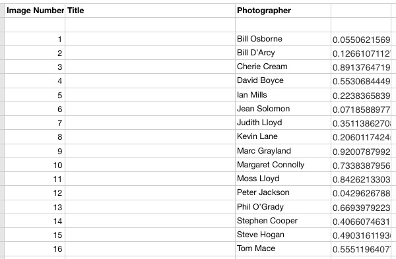Click the value 0.6693979223 next to Phil O'Grady
Viewport: 396px width, 259px height.
[361, 207]
